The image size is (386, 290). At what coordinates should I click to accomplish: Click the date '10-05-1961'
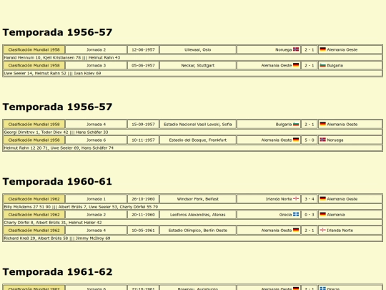(143, 231)
